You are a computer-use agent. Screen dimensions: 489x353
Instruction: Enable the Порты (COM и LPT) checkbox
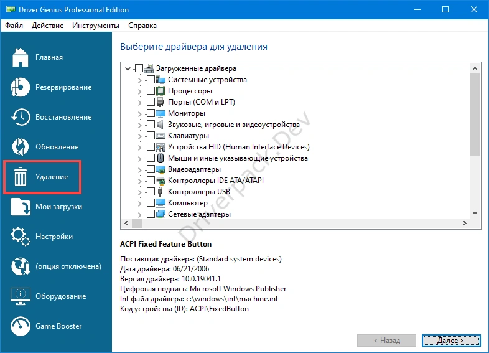[x=151, y=101]
